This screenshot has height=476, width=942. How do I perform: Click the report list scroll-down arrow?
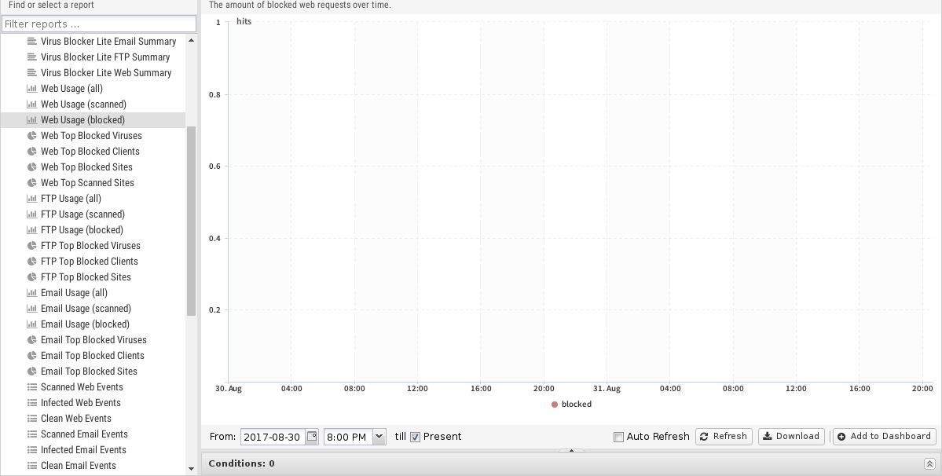click(191, 469)
